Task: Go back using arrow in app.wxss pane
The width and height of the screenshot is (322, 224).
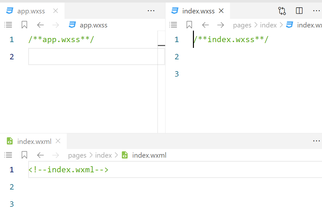Action: [x=41, y=25]
